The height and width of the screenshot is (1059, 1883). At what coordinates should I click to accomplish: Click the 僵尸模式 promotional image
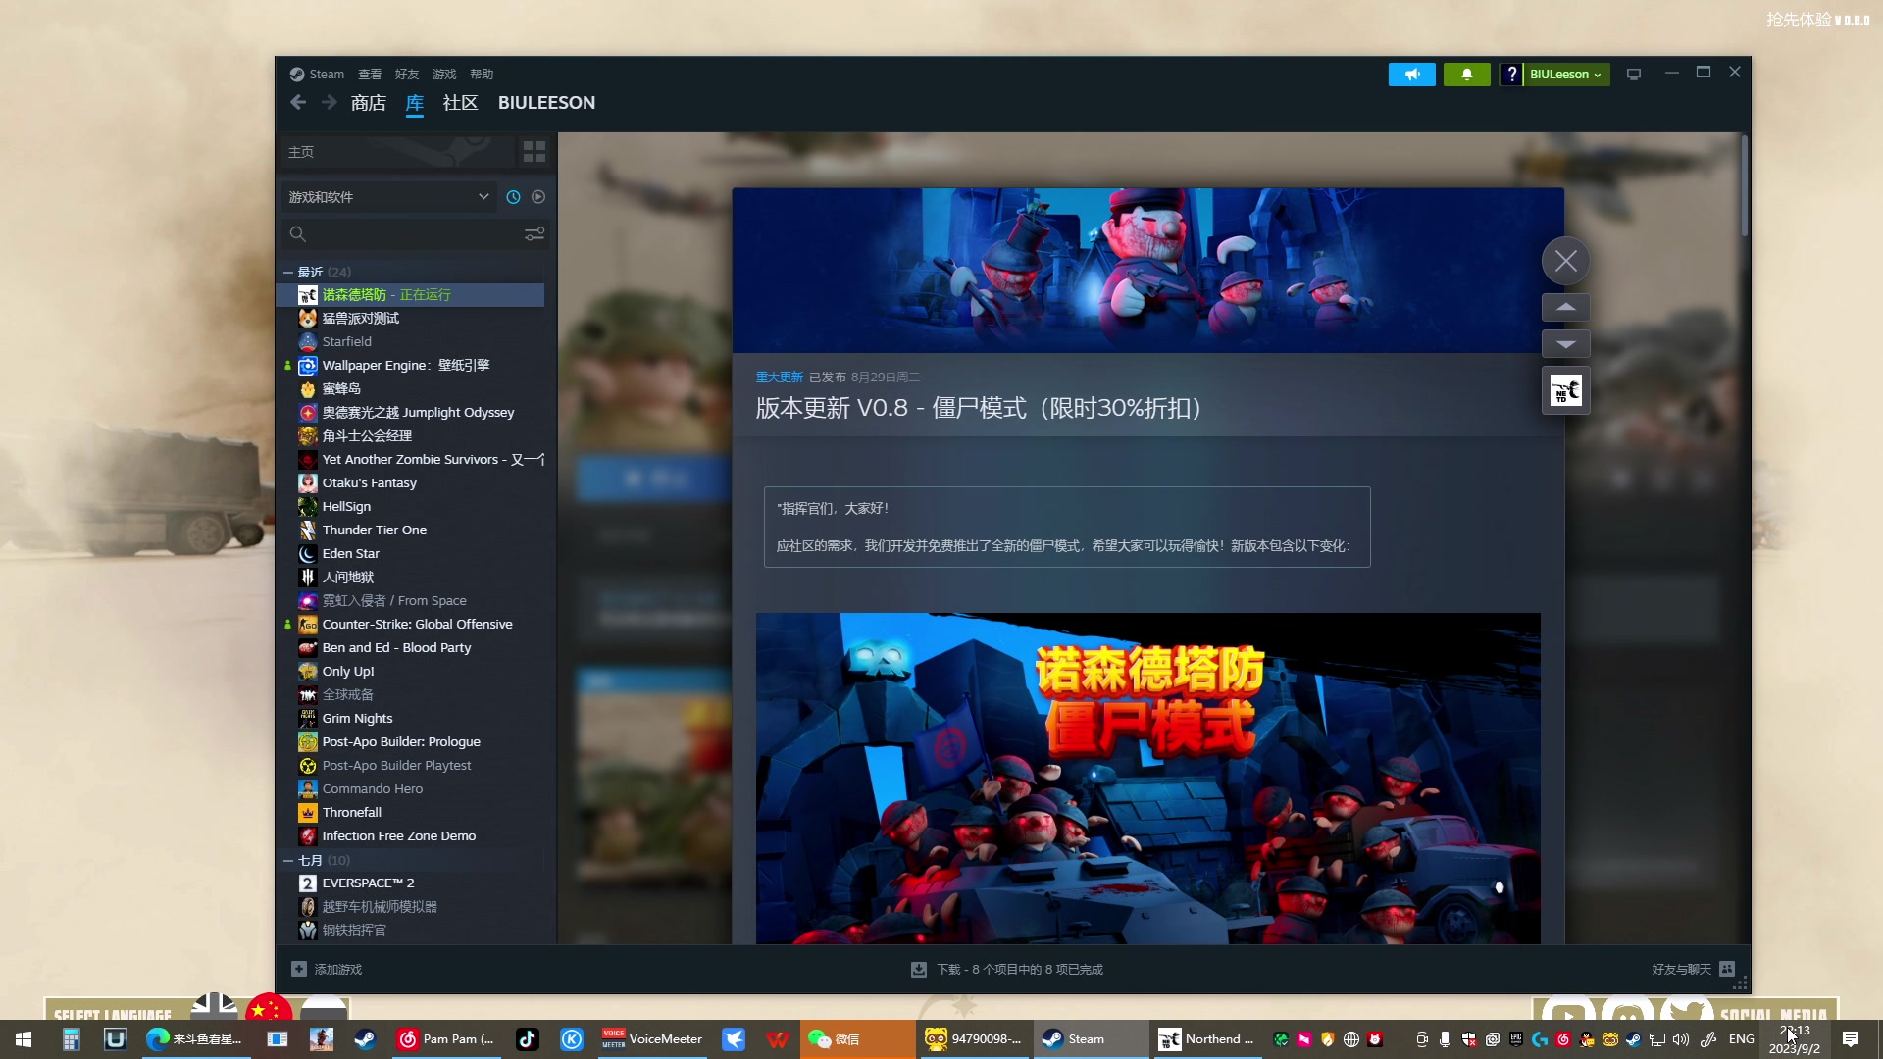(1147, 779)
